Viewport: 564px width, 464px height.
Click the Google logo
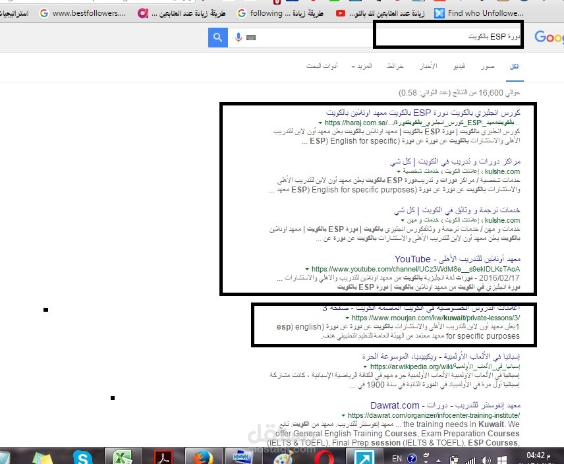[x=549, y=37]
